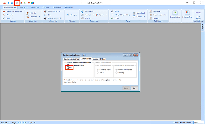Switch to the Backup tab

click(95, 59)
